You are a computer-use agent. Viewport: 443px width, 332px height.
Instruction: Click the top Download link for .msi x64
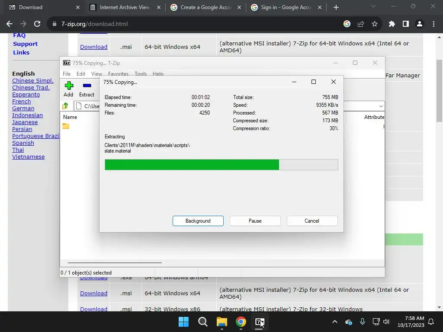click(x=93, y=47)
